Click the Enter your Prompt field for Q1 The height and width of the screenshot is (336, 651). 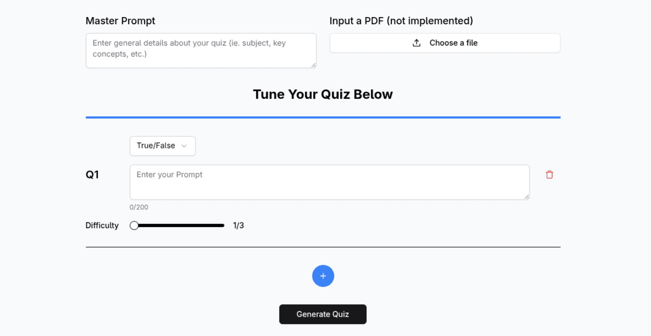pyautogui.click(x=329, y=182)
